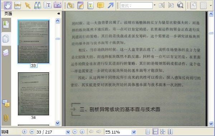Viewport: 215px width, 136px height.
Task: Select the pencil note tool
Action: pos(81,5)
